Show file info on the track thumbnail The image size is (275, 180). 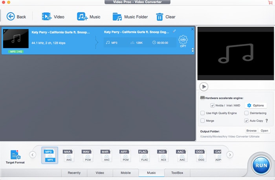point(5,31)
